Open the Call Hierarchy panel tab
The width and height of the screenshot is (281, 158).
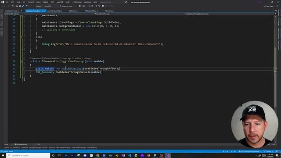click(x=92, y=147)
